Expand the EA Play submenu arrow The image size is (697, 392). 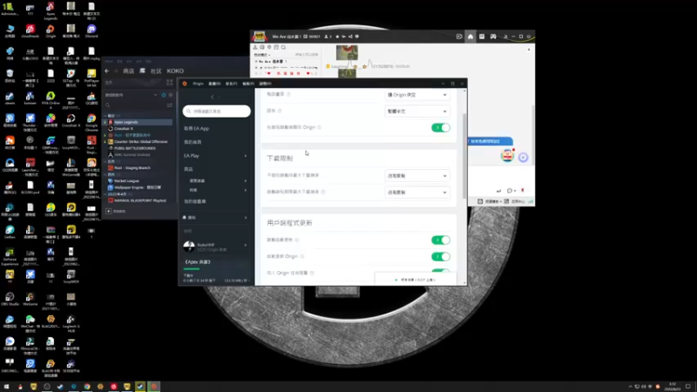(x=246, y=156)
